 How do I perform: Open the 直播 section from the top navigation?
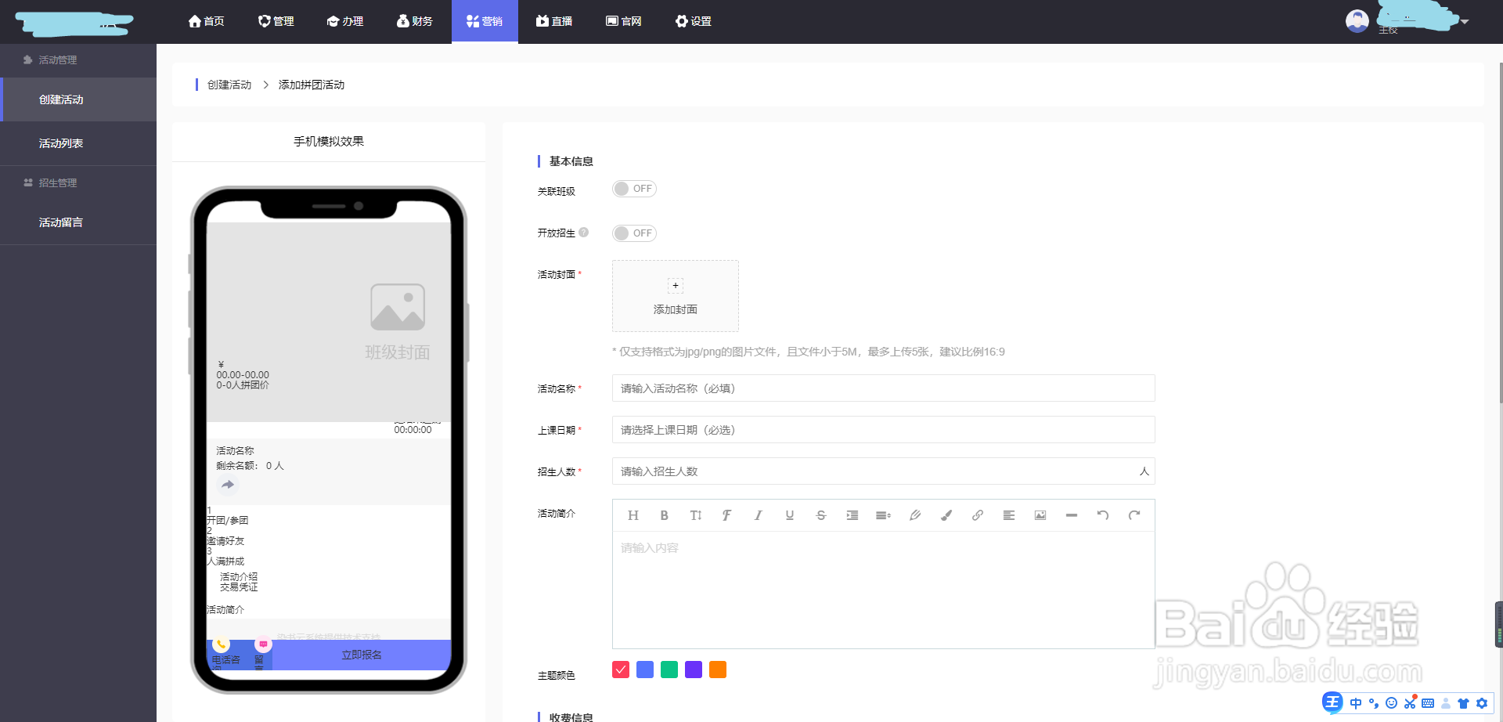tap(553, 21)
